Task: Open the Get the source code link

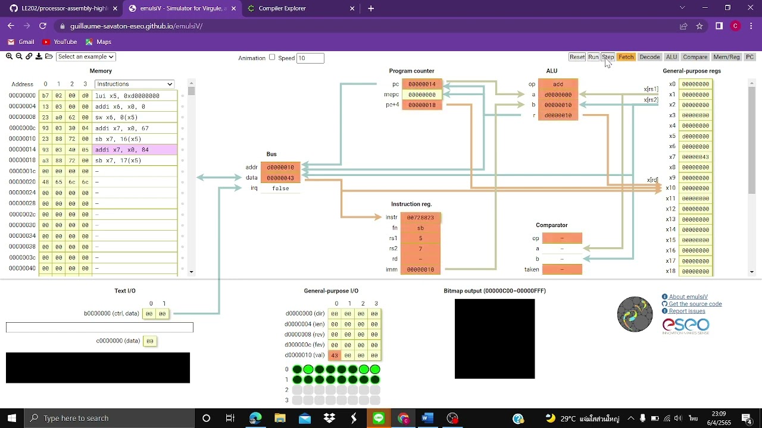Action: (x=695, y=304)
